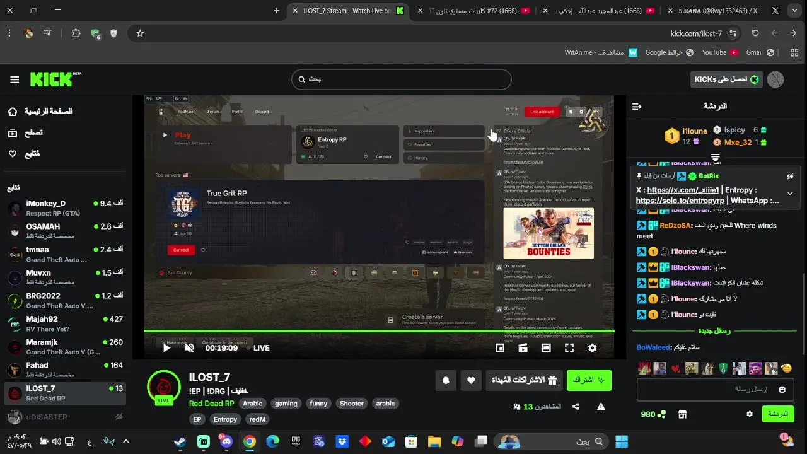Toggle theater mode on the player

[546, 347]
